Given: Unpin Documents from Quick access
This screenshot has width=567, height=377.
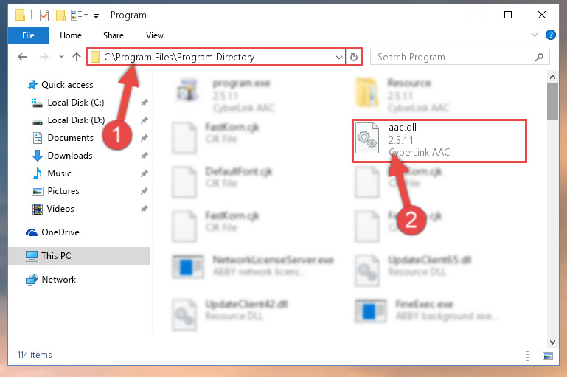Looking at the screenshot, I should coord(144,138).
